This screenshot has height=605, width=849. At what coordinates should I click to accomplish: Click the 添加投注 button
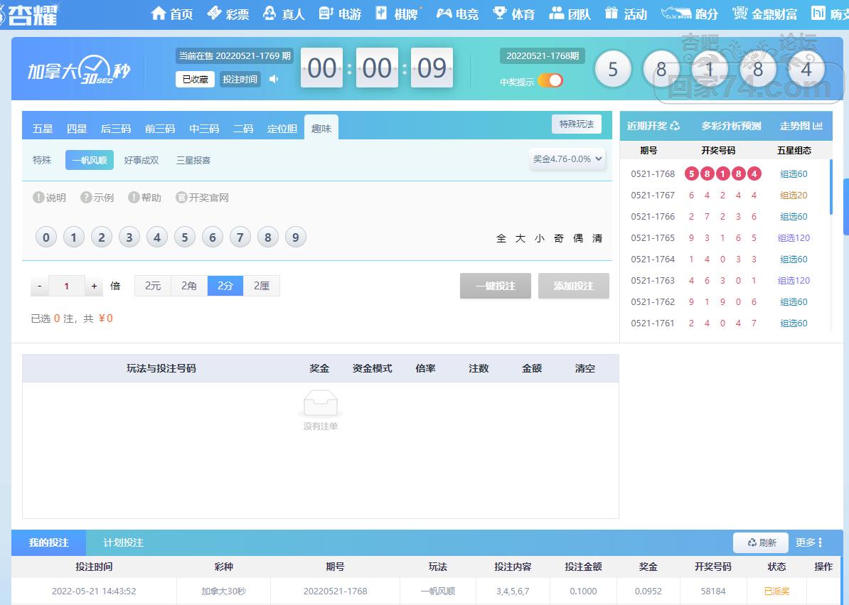(x=573, y=286)
